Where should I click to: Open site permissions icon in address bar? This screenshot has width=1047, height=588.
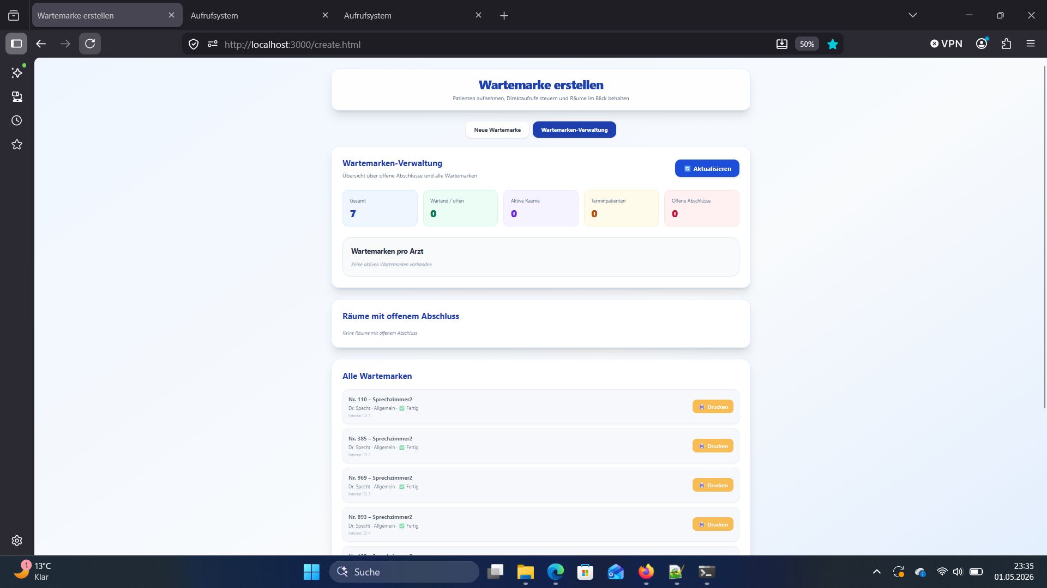coord(213,44)
